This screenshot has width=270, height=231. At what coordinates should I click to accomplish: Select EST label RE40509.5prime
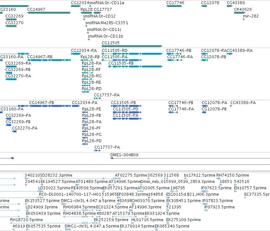coord(87,188)
